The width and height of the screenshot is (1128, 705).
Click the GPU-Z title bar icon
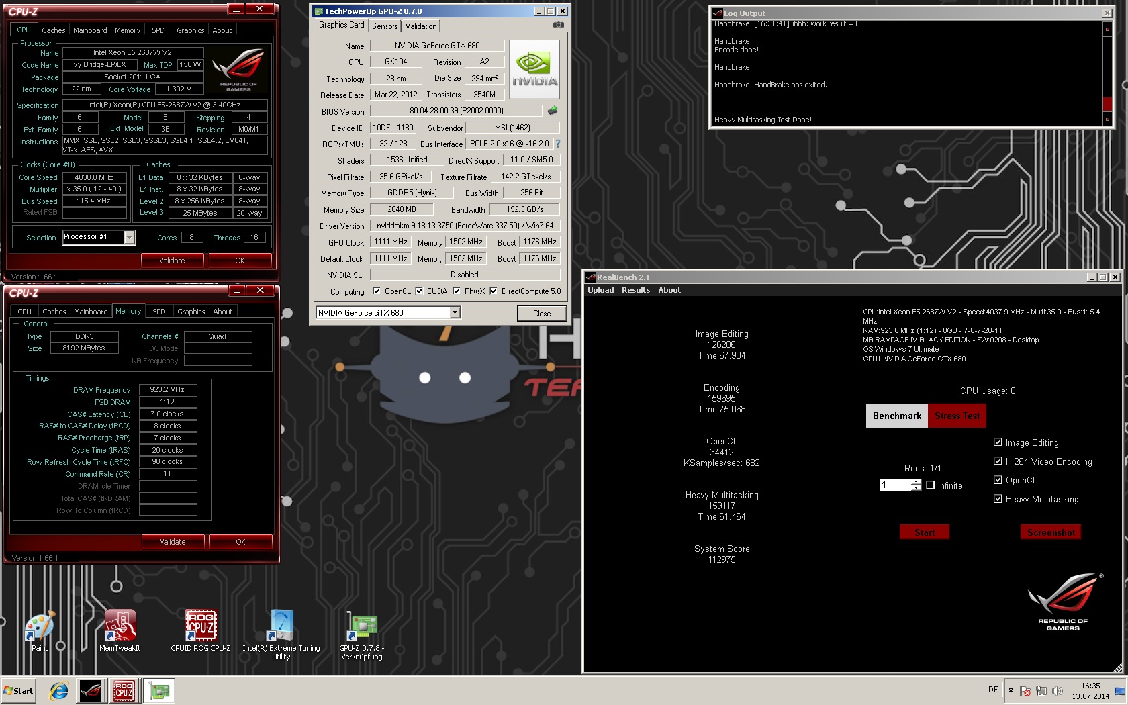[x=319, y=11]
